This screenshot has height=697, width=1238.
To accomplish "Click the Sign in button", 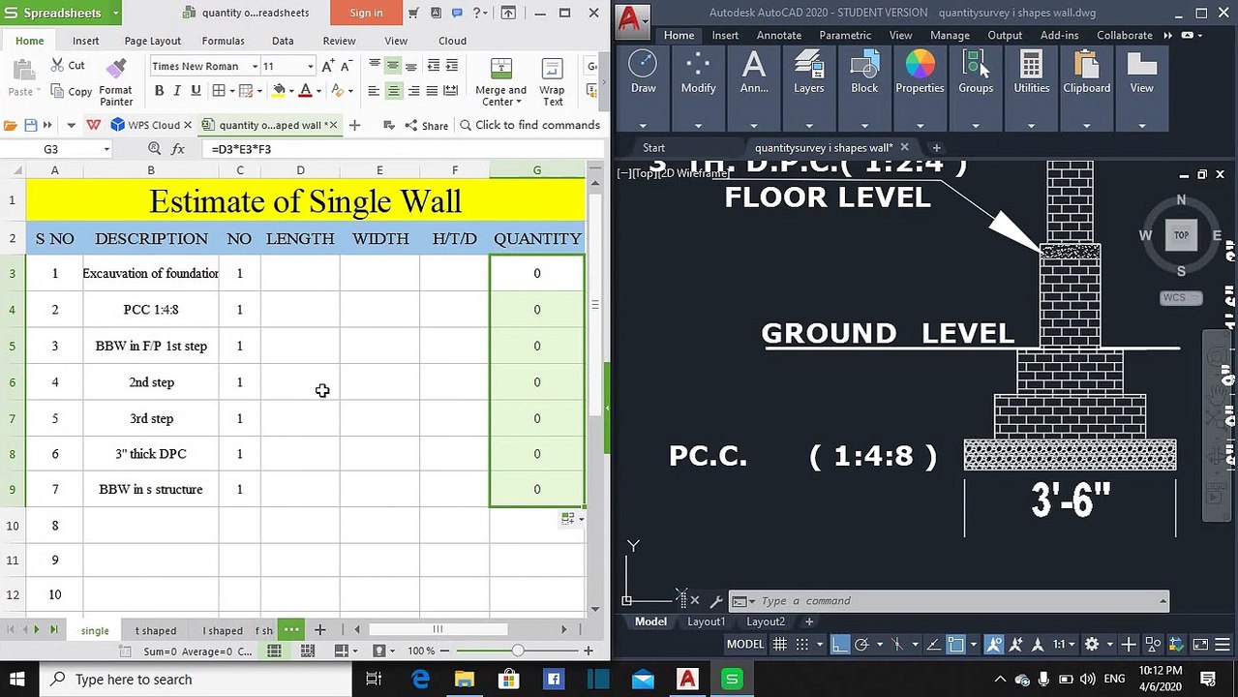I will (366, 13).
